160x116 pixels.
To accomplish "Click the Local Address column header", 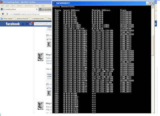I will coord(71,10).
